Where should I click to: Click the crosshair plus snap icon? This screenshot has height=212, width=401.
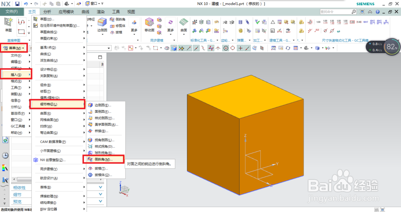point(240,48)
